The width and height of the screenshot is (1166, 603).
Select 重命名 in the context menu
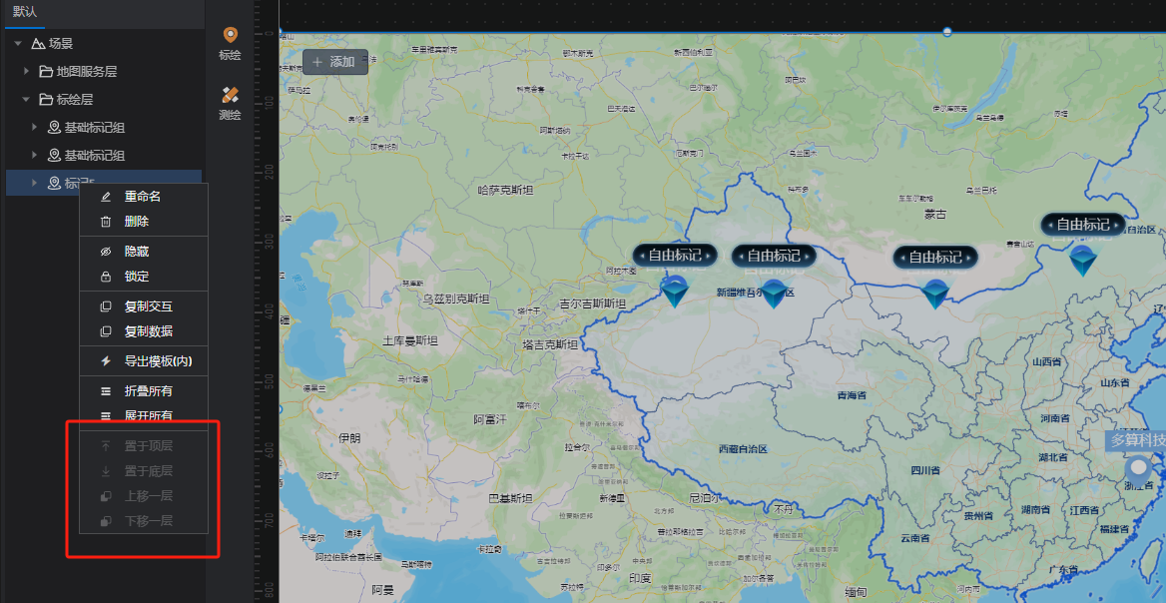click(x=144, y=197)
